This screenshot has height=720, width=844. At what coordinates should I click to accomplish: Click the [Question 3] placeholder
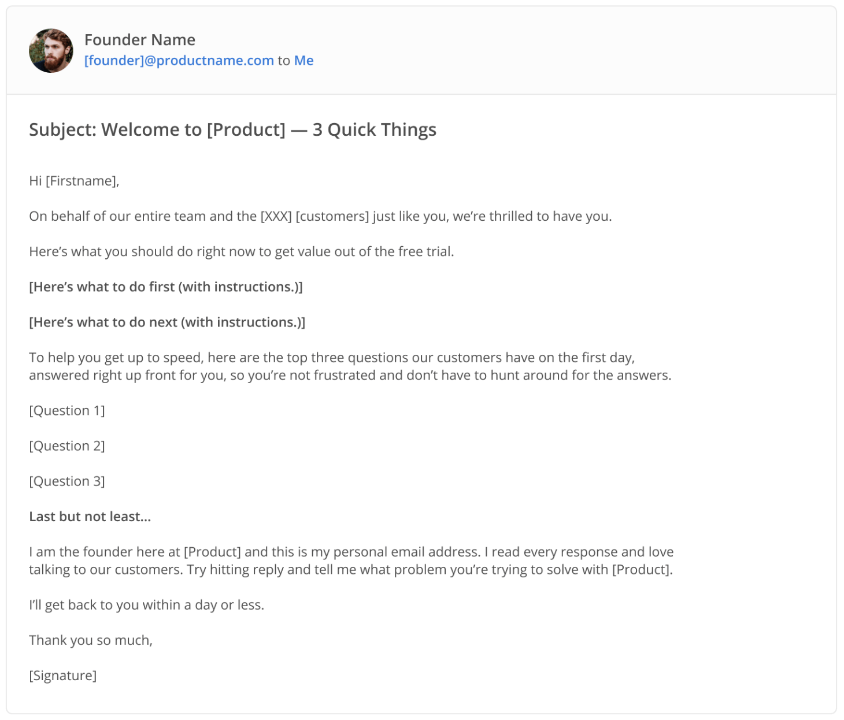(67, 481)
